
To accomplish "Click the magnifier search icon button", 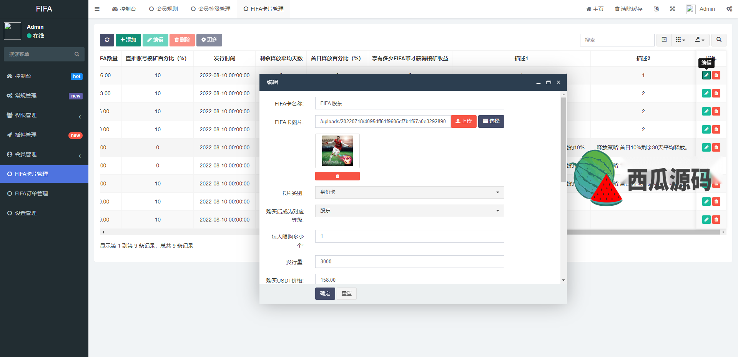I will pos(719,40).
